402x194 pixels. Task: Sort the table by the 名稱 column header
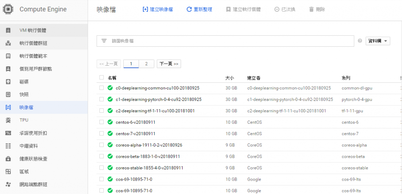pos(112,78)
